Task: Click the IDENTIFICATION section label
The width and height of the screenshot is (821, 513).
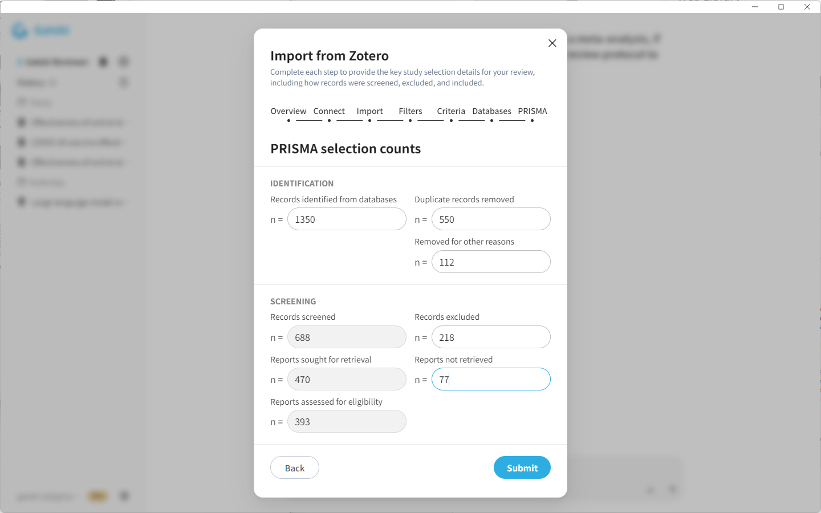Action: point(302,184)
